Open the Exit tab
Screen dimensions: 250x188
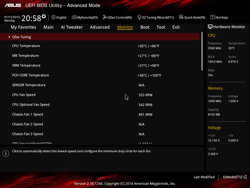tap(176, 27)
